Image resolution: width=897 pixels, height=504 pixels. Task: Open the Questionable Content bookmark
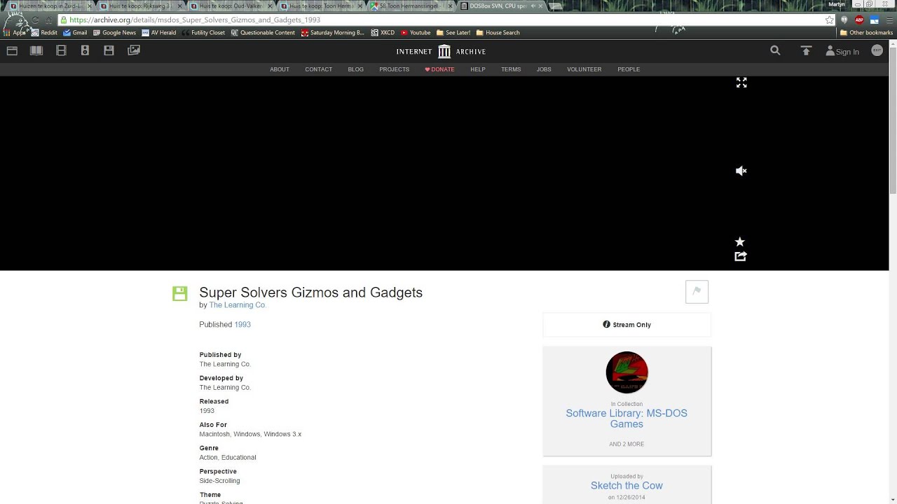(263, 33)
